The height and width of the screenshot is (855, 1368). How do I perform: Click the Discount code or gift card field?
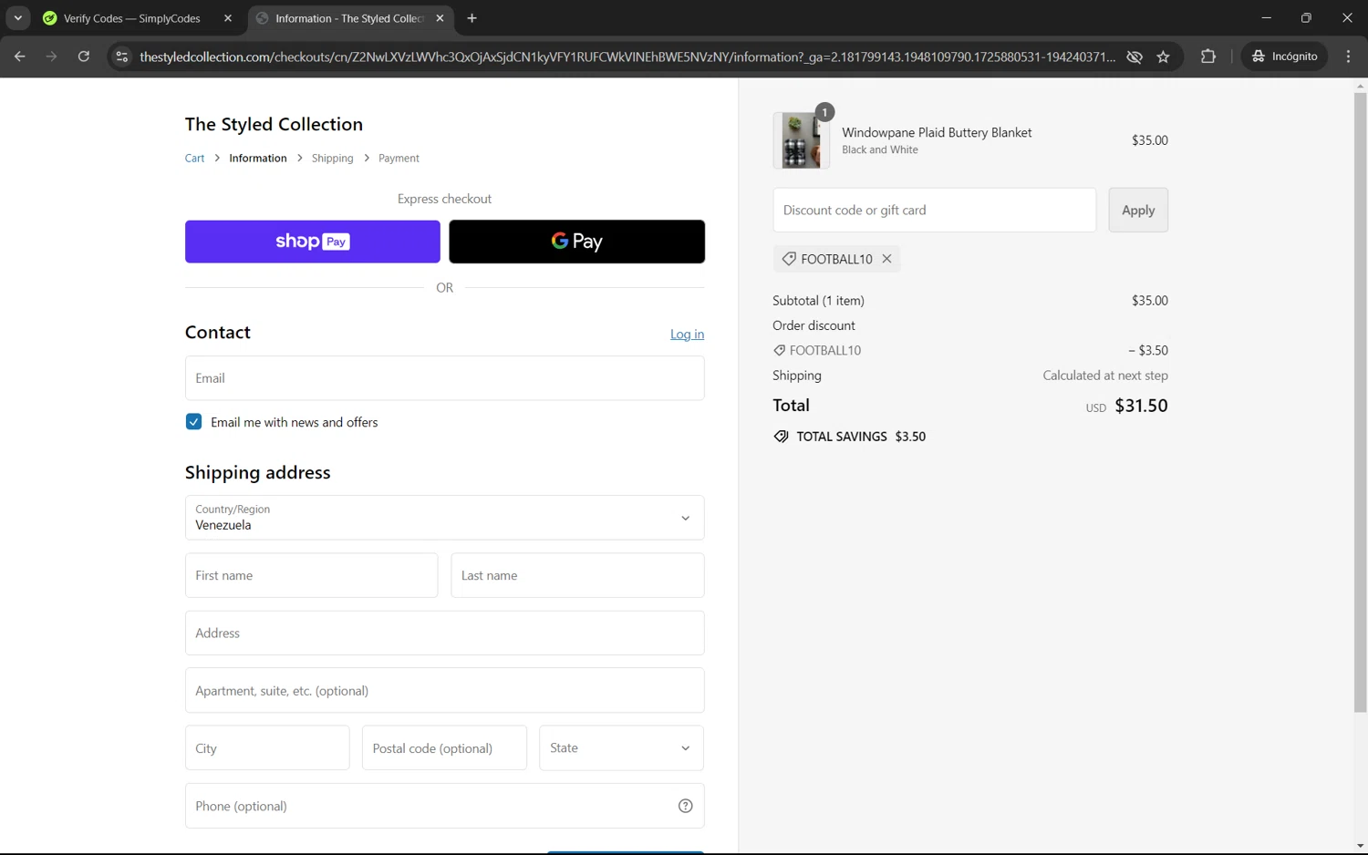(934, 210)
